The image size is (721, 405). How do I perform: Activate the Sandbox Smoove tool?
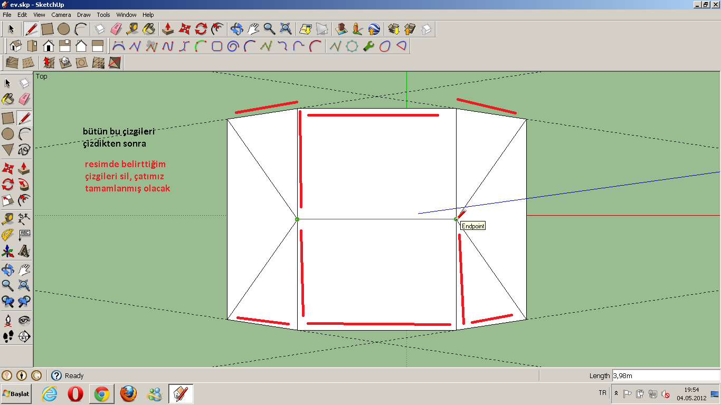pos(49,63)
